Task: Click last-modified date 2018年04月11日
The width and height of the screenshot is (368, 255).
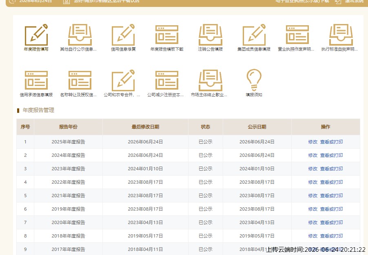Action: 146,249
